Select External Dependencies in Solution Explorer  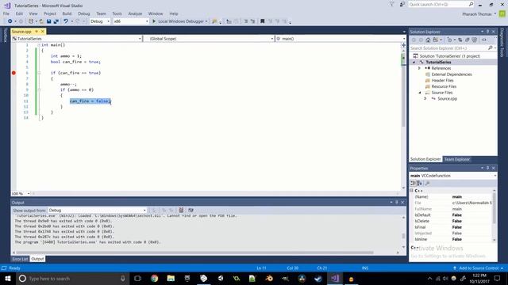tap(452, 74)
